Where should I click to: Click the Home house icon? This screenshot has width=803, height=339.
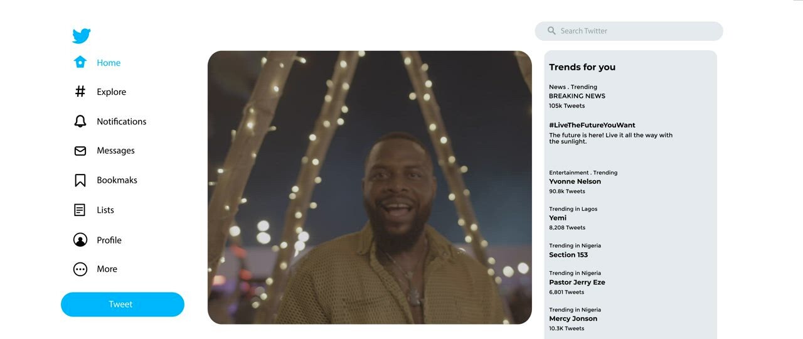pyautogui.click(x=80, y=62)
